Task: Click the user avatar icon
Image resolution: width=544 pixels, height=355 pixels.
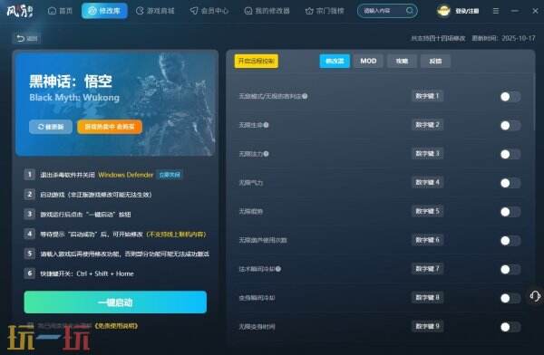Action: coord(443,11)
